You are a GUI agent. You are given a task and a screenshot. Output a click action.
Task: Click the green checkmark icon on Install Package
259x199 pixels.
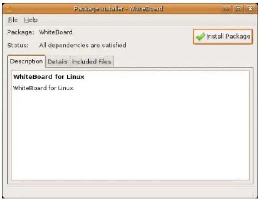201,36
